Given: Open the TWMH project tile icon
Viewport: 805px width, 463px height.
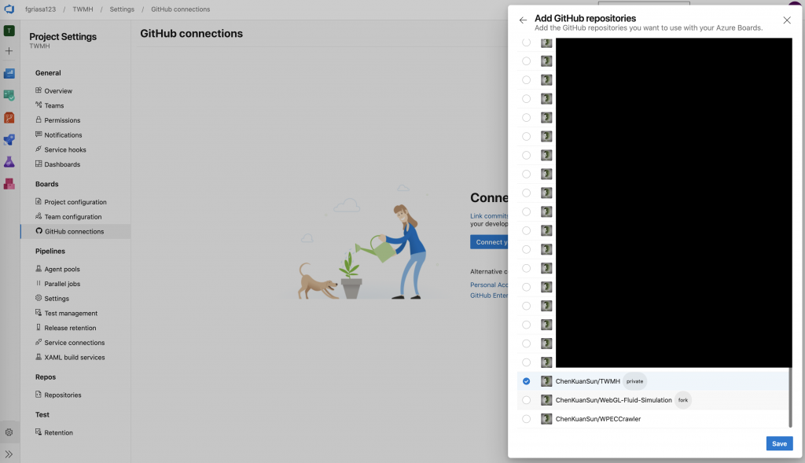Looking at the screenshot, I should click(x=9, y=31).
